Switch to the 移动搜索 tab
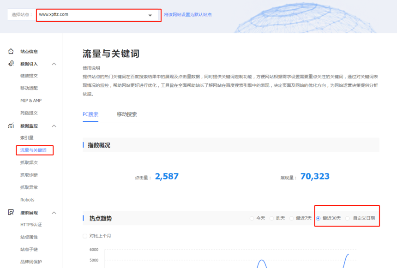The width and height of the screenshot is (397, 268). (126, 114)
